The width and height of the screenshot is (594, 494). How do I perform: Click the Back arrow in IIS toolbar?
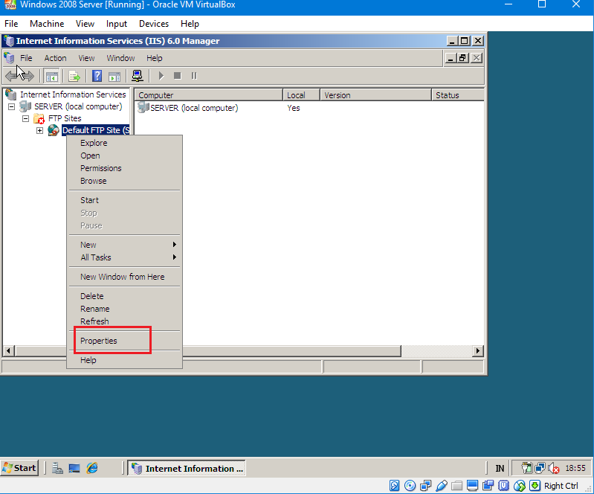coord(11,76)
